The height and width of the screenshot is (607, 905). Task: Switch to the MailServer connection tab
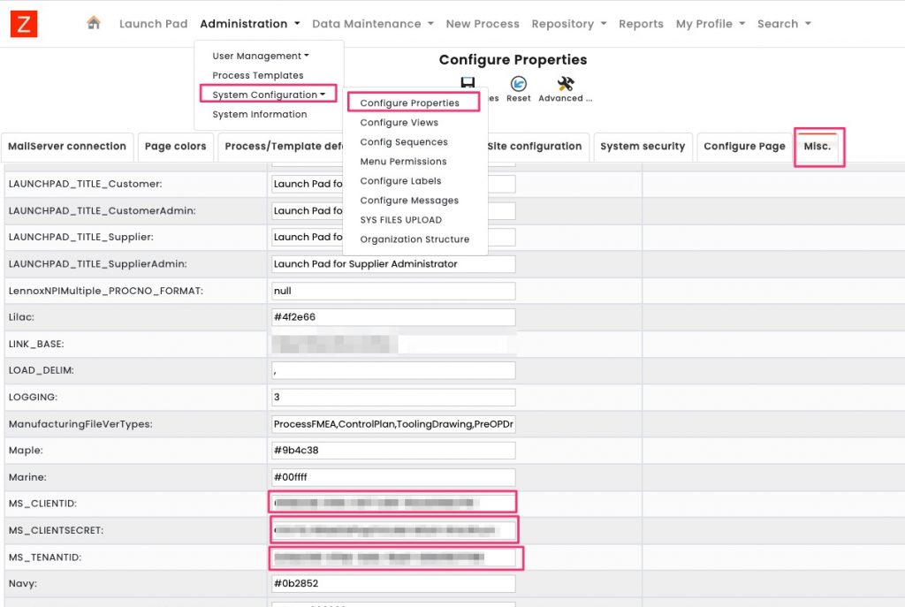[67, 147]
